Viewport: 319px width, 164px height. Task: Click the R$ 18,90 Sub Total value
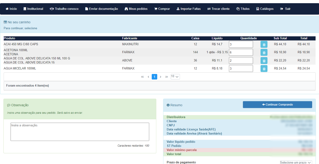coord(280,52)
